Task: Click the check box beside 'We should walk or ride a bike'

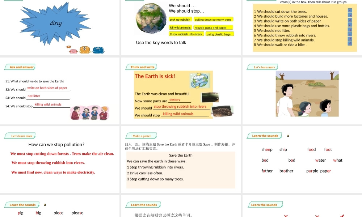Action: 349,43
